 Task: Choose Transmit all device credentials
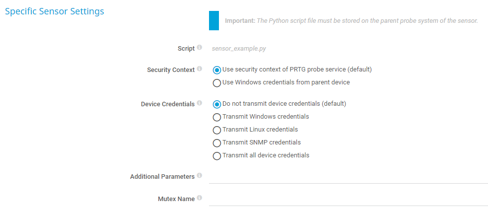click(216, 156)
